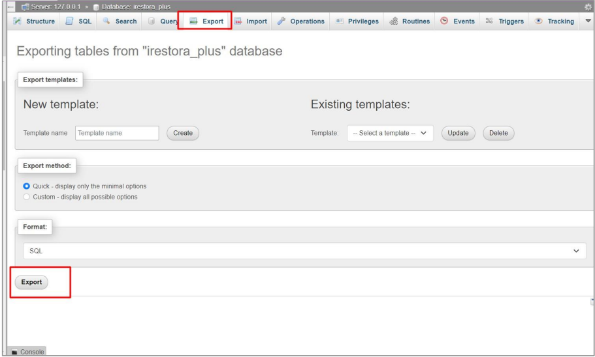This screenshot has width=595, height=357.
Task: Click the SQL tab icon
Action: point(70,21)
